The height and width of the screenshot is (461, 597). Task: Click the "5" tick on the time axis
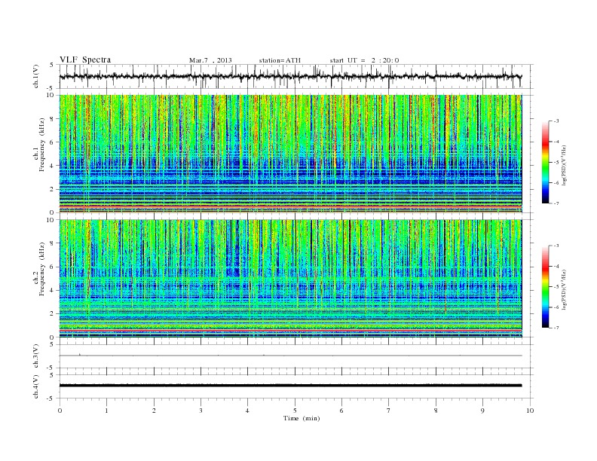(x=295, y=411)
